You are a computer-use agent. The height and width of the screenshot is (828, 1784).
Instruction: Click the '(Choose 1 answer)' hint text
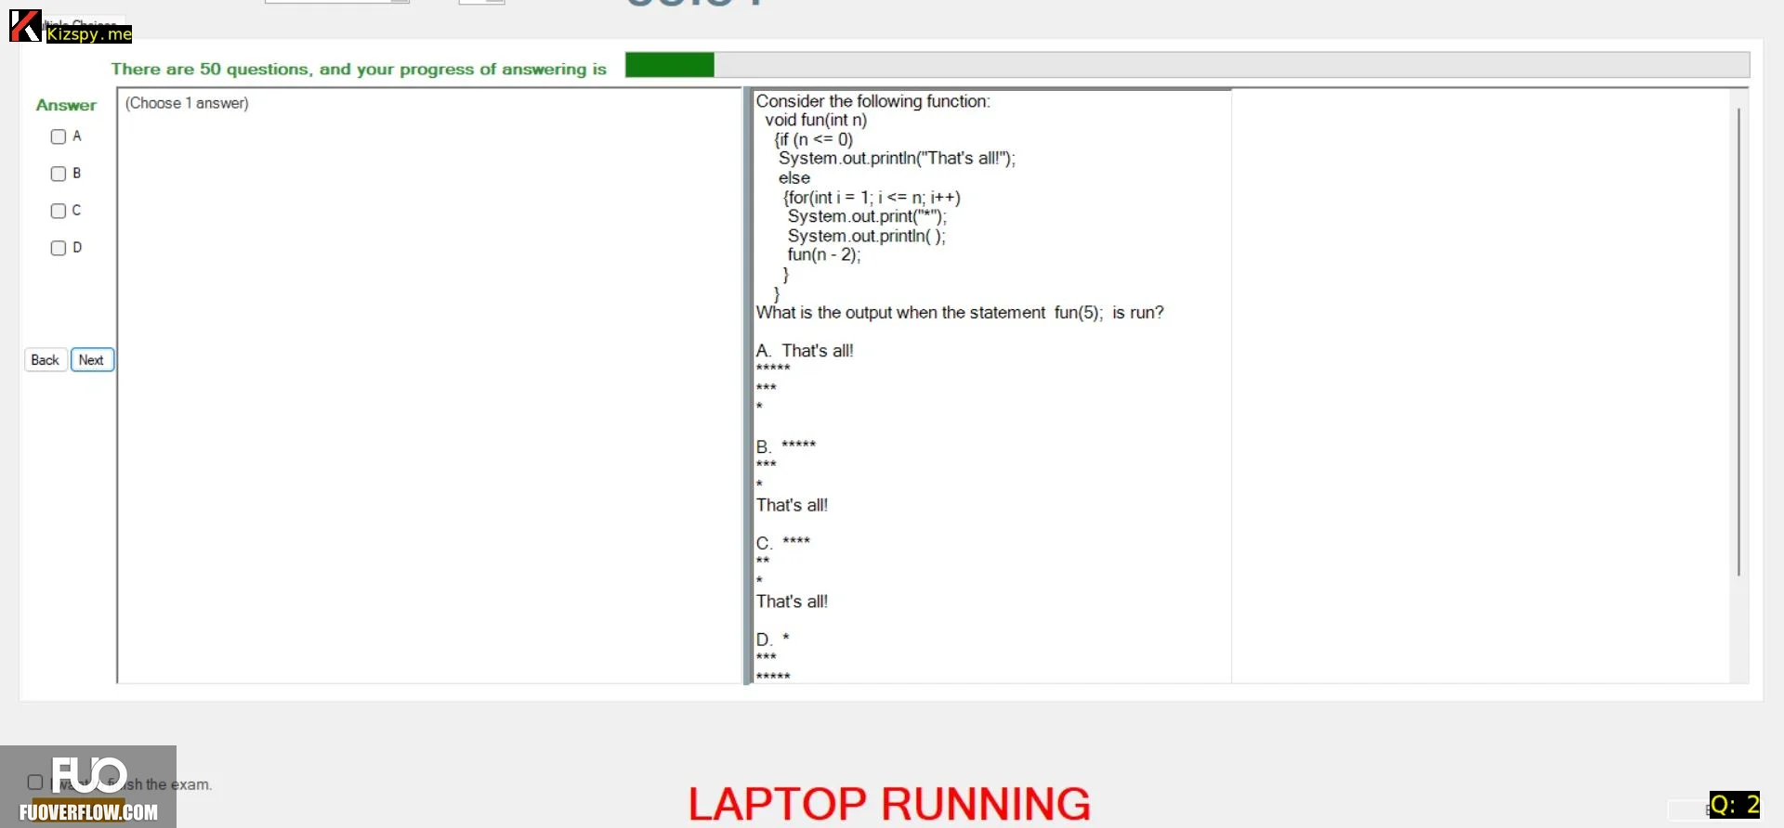click(x=187, y=103)
